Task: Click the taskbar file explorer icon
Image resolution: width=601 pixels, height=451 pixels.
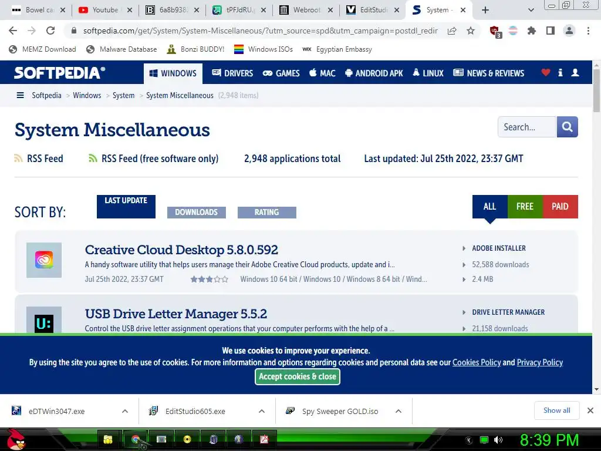Action: pyautogui.click(x=109, y=439)
